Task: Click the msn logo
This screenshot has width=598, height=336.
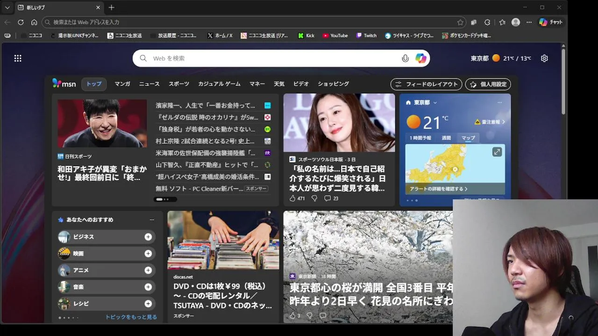Action: (64, 84)
